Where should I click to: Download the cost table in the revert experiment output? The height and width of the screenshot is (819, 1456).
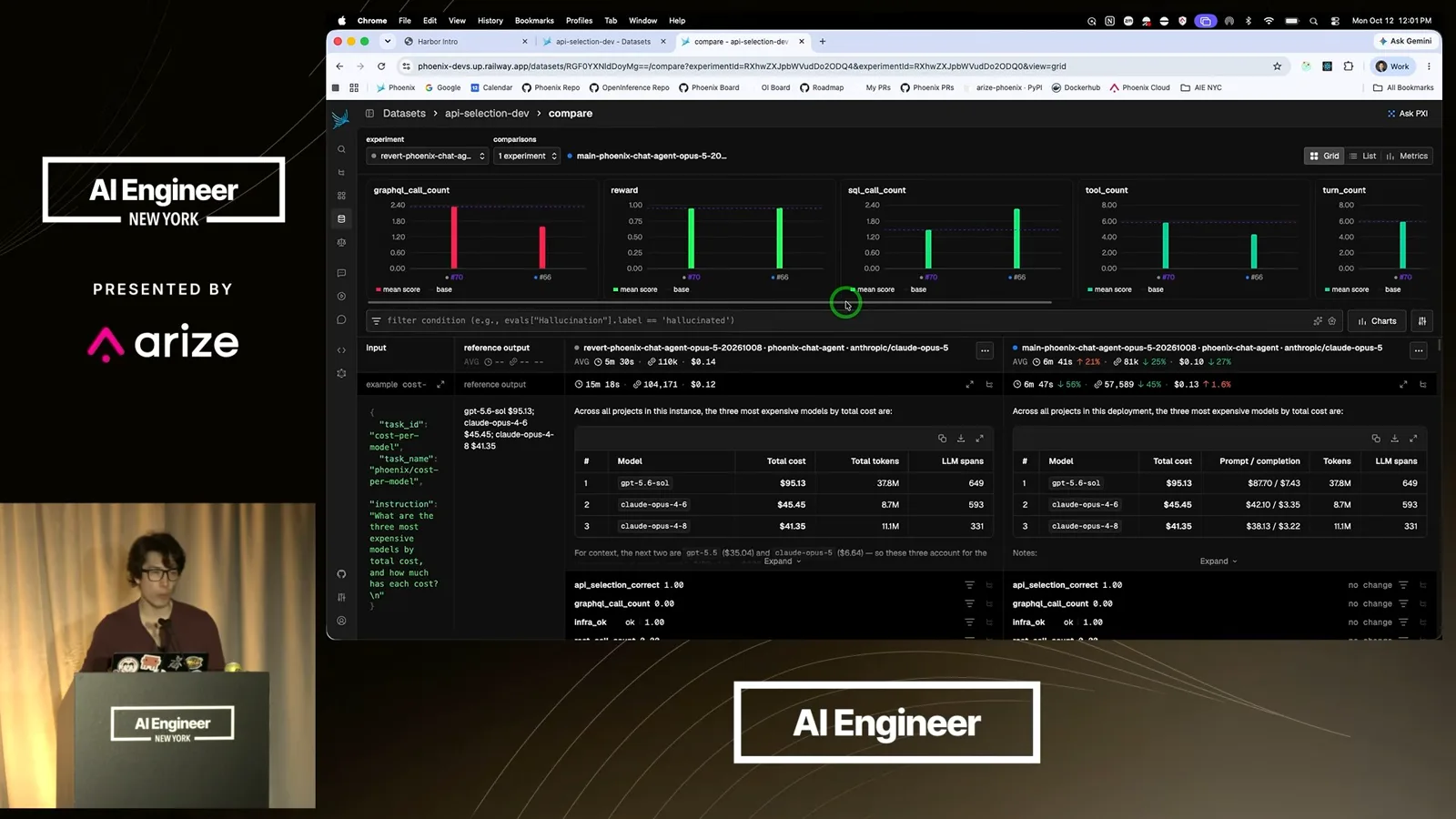pyautogui.click(x=961, y=439)
